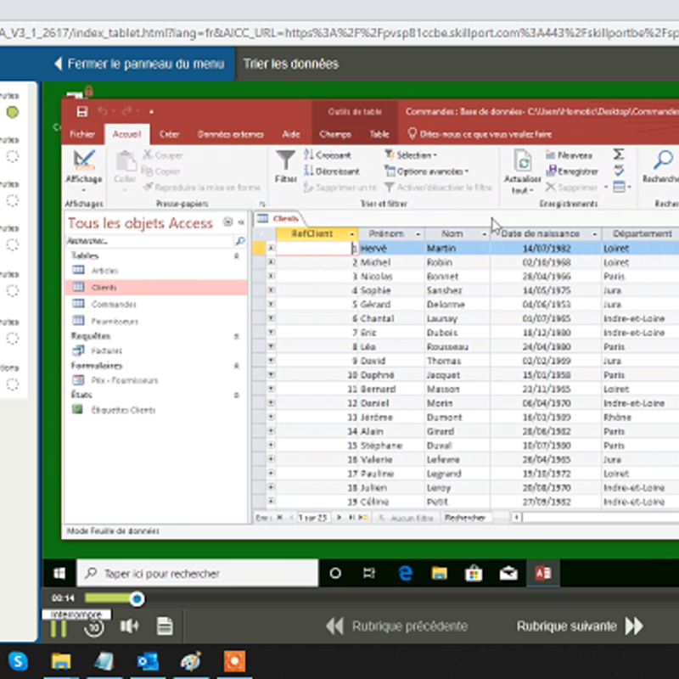Open the Étiquettes Clients report

point(123,410)
